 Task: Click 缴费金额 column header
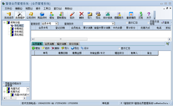(x=77, y=53)
